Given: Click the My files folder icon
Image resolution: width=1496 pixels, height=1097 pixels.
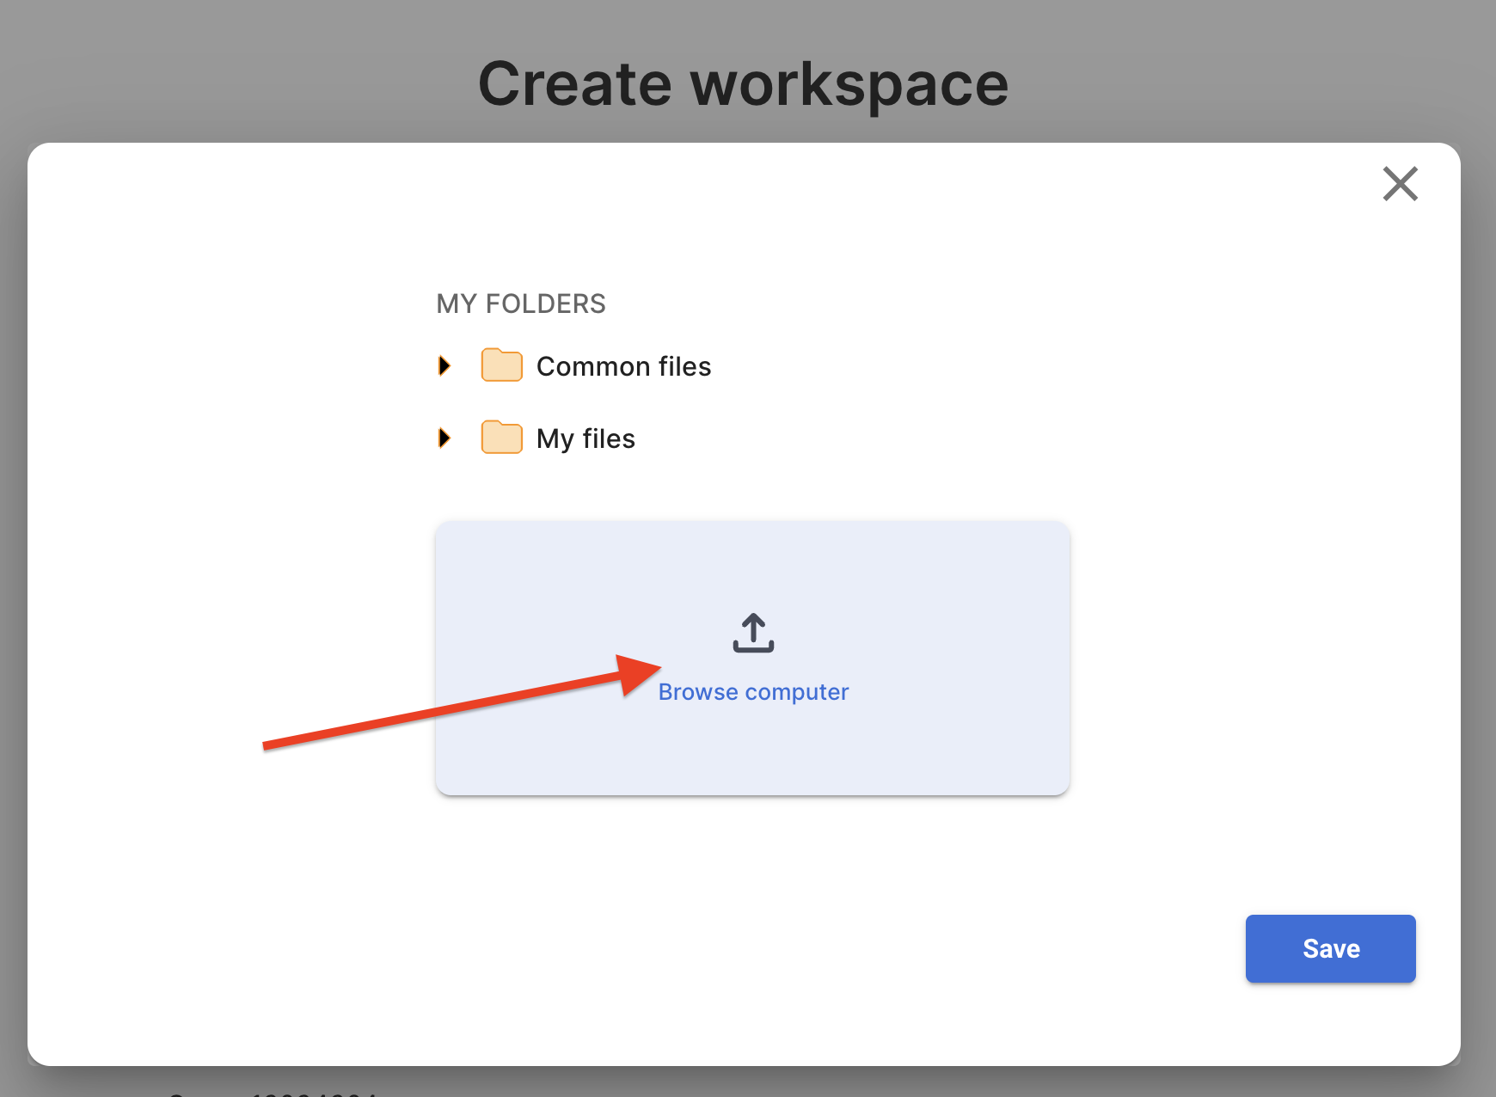Looking at the screenshot, I should (501, 438).
